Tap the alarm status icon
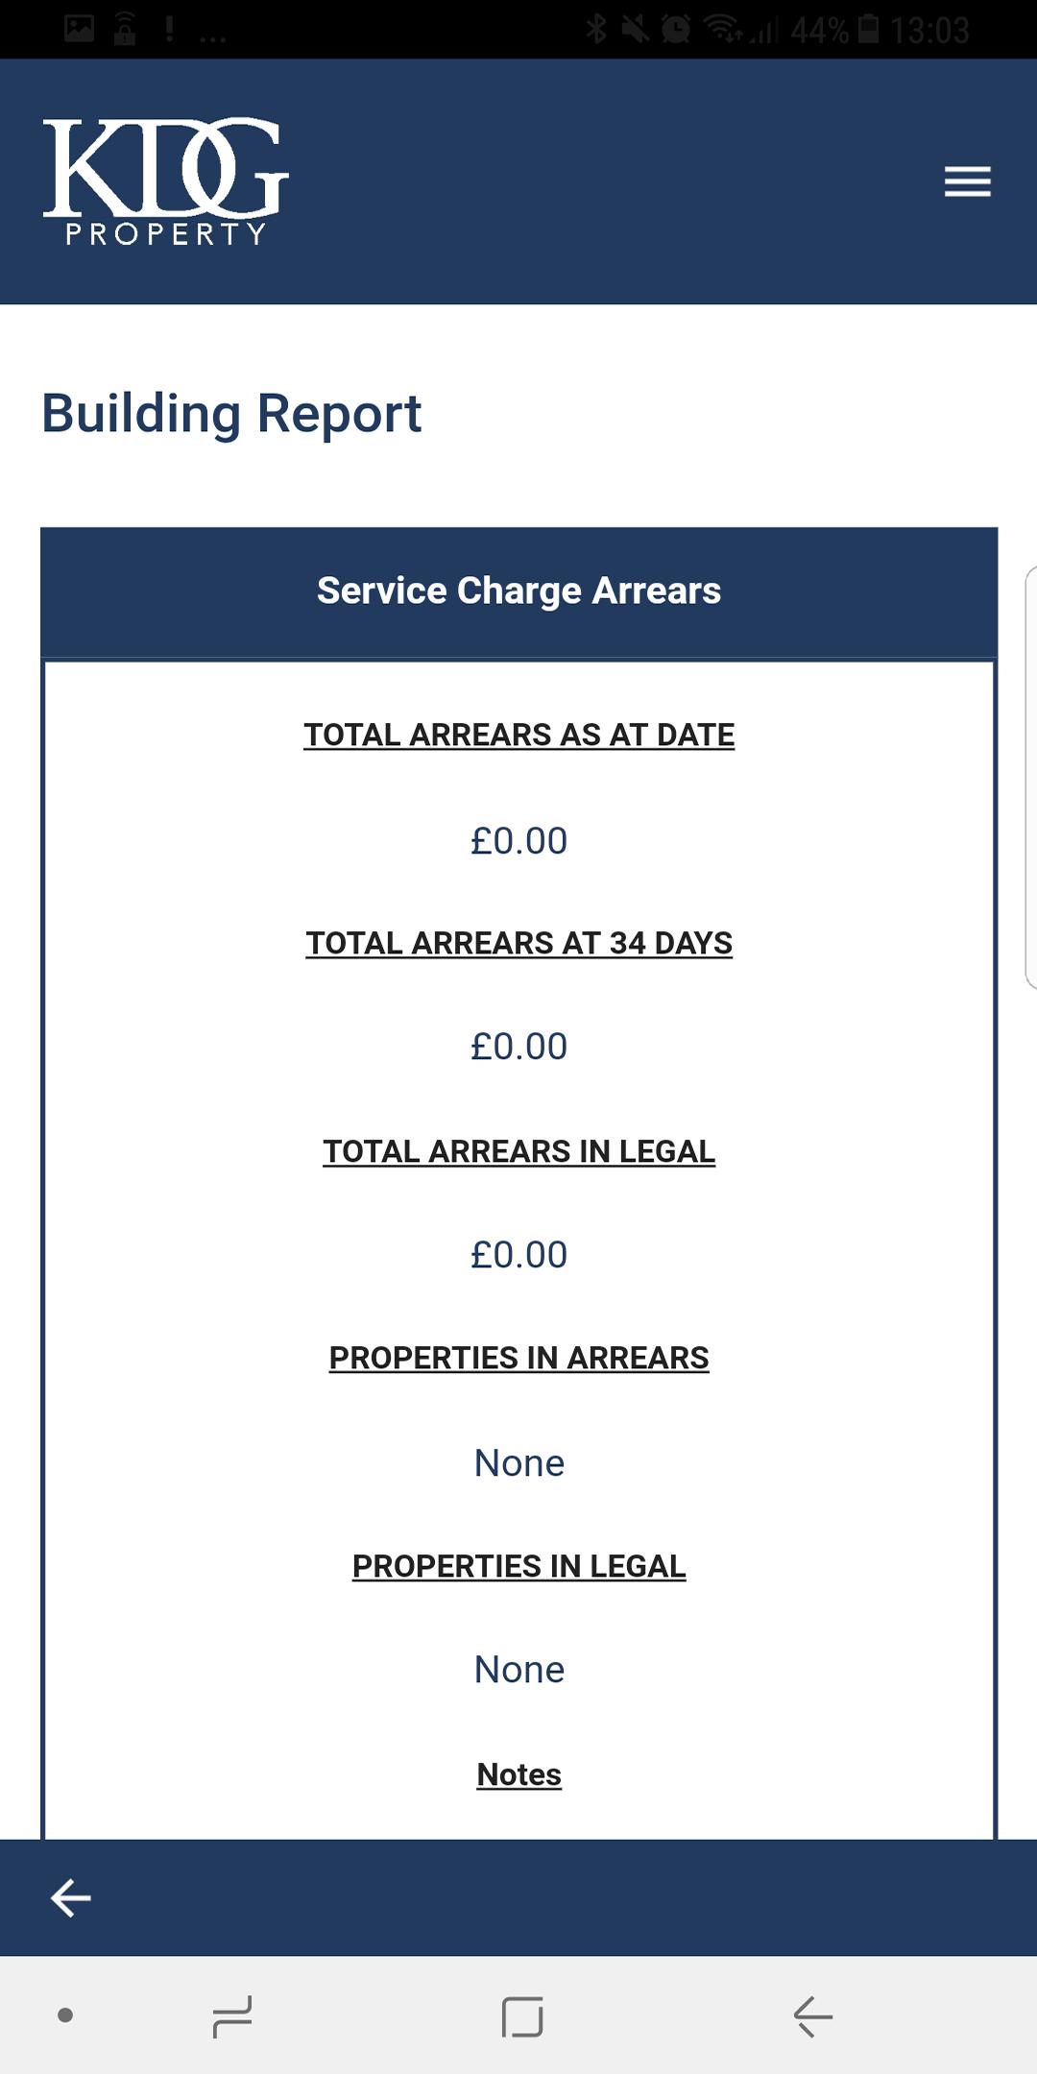 click(676, 29)
